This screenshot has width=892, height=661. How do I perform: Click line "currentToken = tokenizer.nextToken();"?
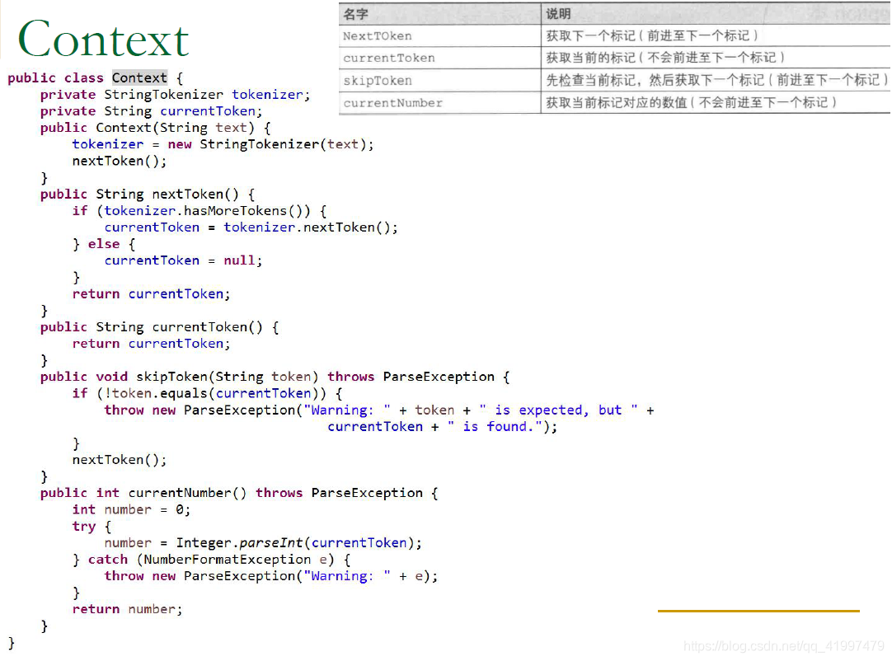pos(251,227)
